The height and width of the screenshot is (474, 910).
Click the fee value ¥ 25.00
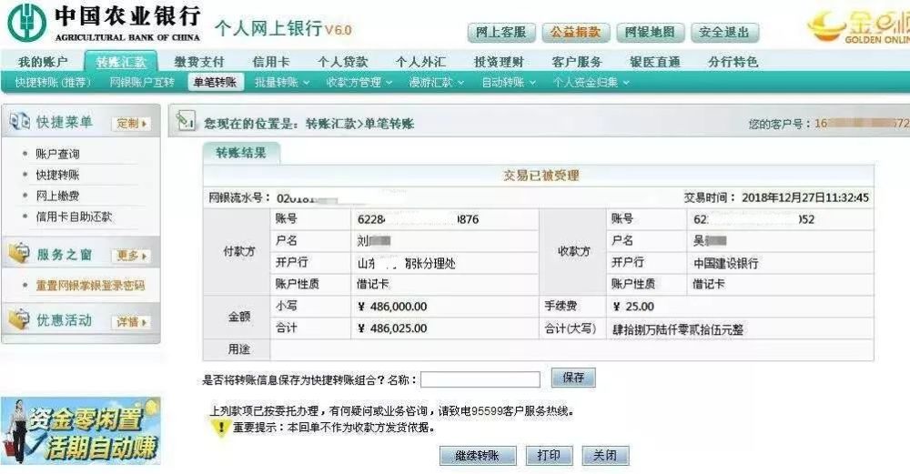tap(633, 307)
